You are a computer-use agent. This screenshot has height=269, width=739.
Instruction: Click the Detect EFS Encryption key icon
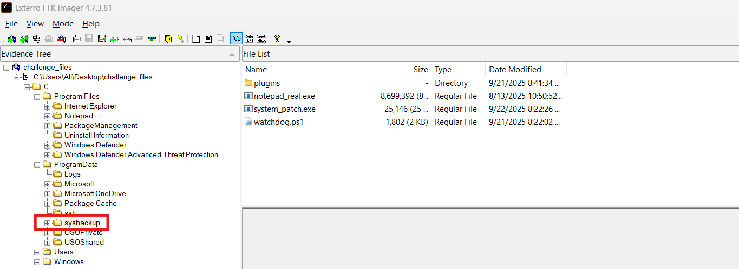180,38
